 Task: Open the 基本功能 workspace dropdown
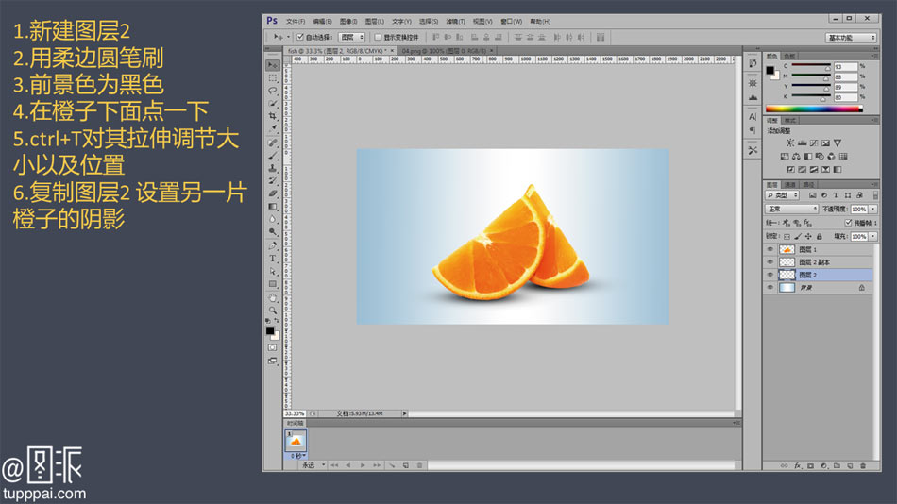pyautogui.click(x=851, y=38)
